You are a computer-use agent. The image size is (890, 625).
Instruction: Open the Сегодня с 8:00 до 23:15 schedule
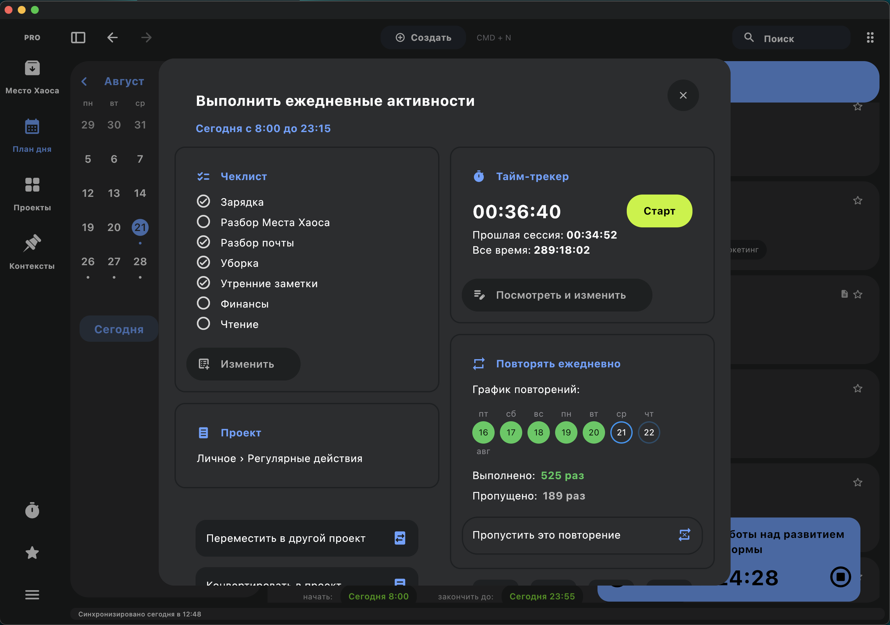[x=263, y=128]
